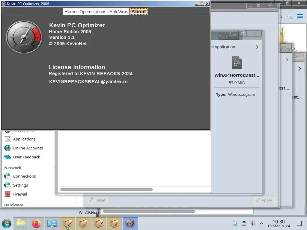Click the KEVINREPACKSREAL@yandex.ru email text
The image size is (307, 230).
pos(88,81)
